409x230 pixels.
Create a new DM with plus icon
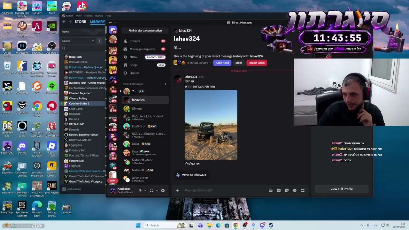165,84
